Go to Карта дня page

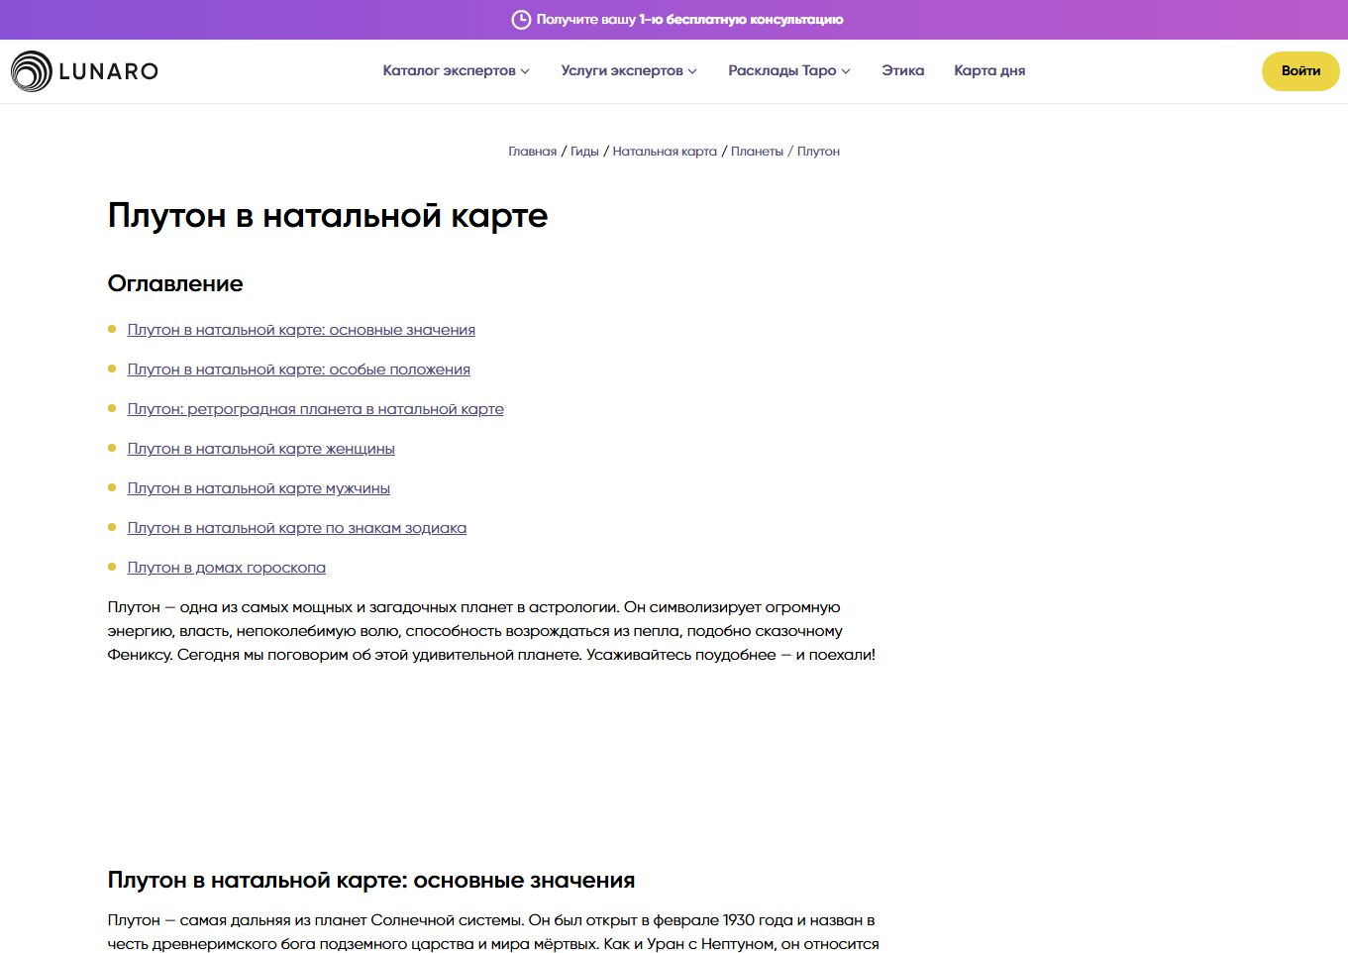[x=988, y=71]
